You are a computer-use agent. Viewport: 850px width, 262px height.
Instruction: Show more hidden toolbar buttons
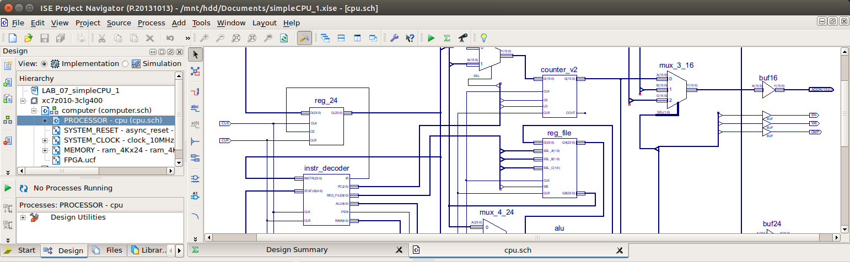187,38
